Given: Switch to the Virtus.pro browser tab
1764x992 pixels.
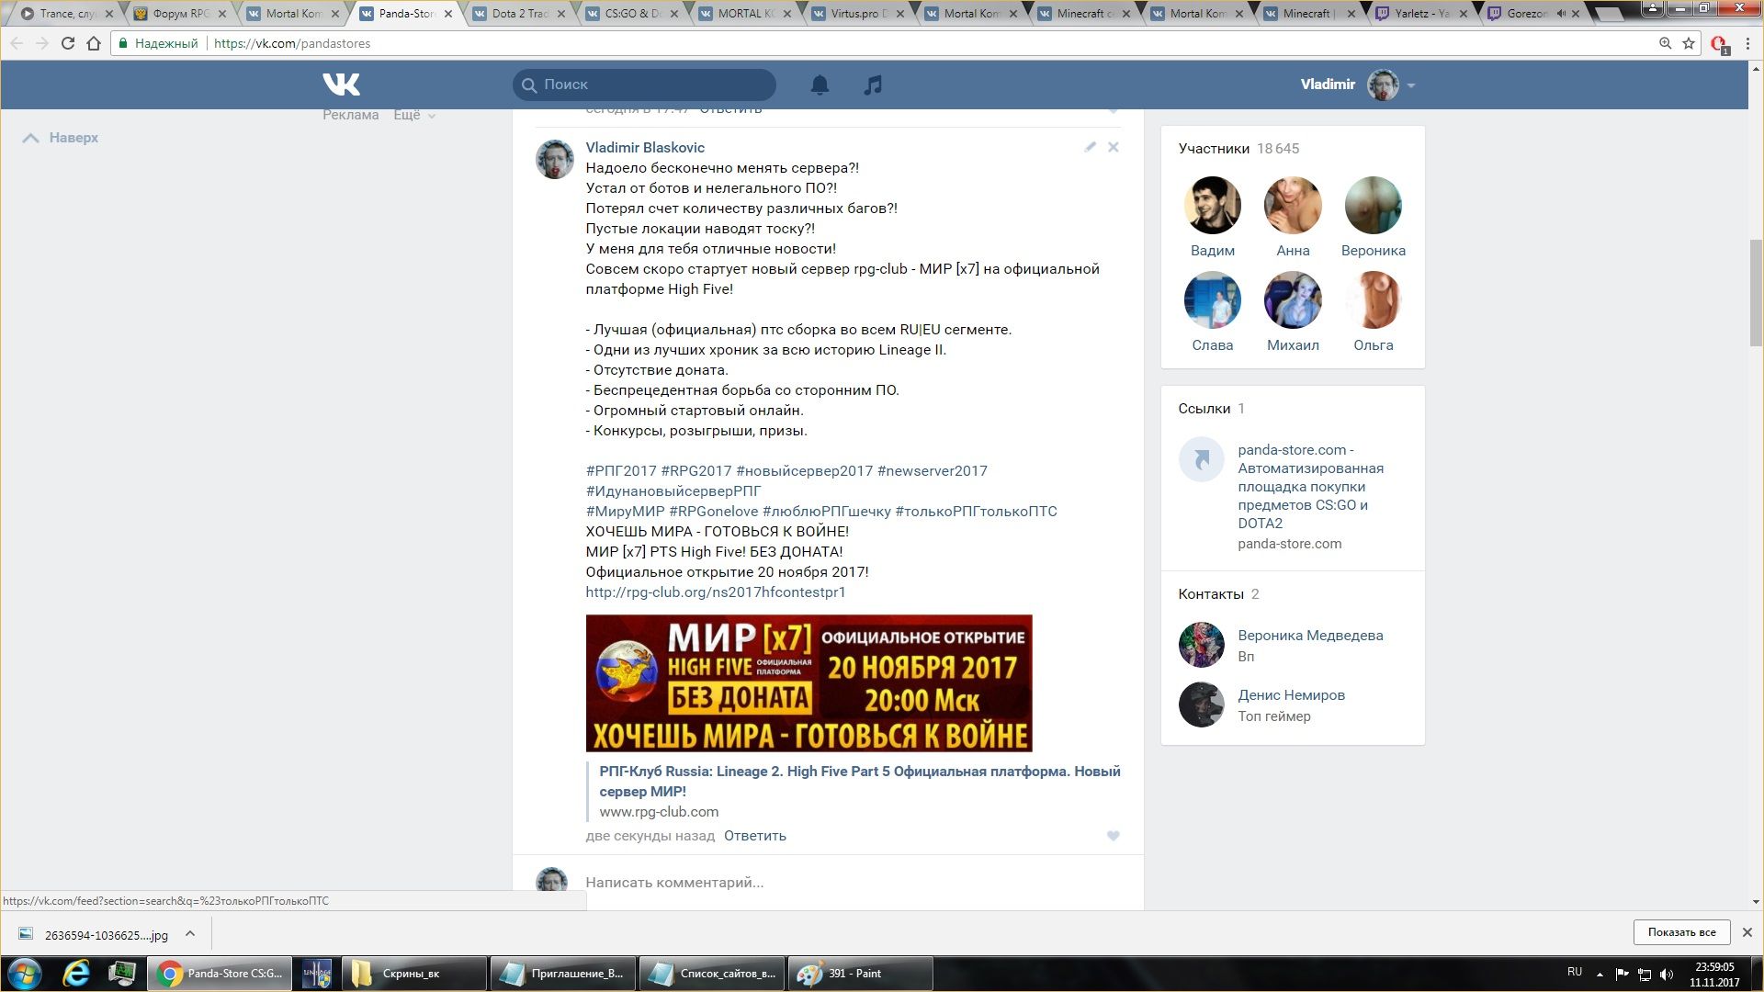Looking at the screenshot, I should pyautogui.click(x=858, y=14).
